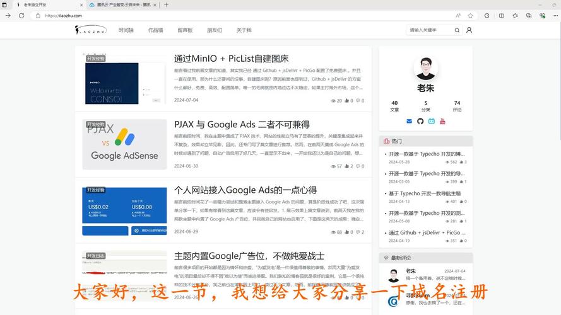The width and height of the screenshot is (561, 315).
Task: Open article 通过MinIO + PicList自建图床
Action: click(231, 59)
